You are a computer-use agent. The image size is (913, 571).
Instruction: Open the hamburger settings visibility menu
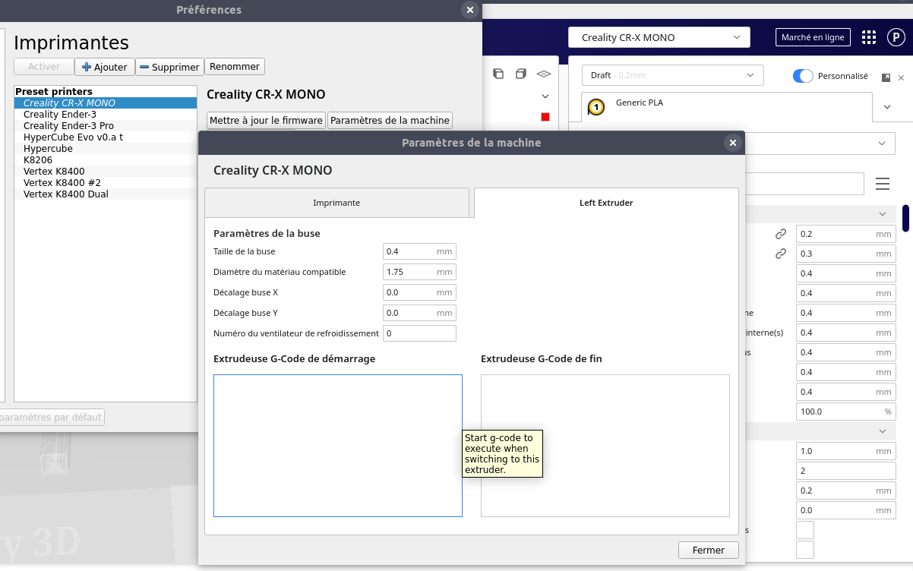(x=883, y=184)
